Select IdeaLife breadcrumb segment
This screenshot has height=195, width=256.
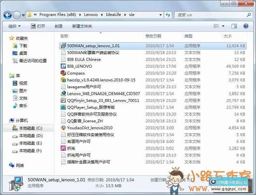(113, 15)
